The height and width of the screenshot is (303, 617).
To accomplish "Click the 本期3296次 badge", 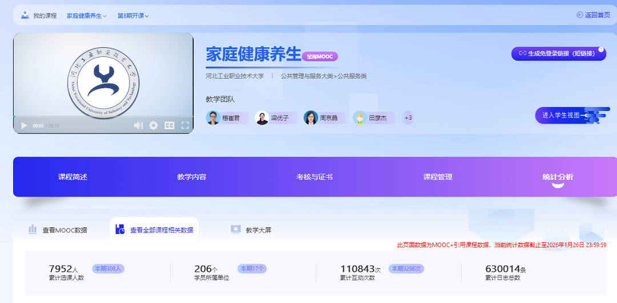I will 406,268.
